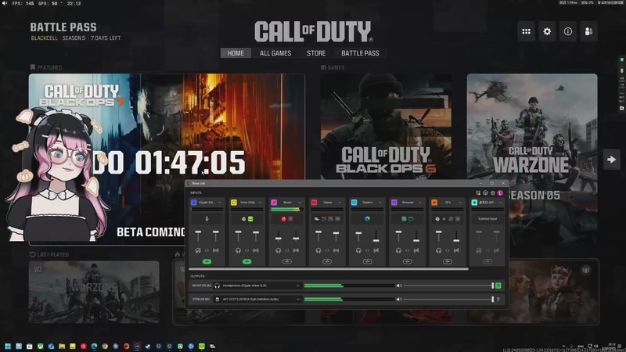
Task: Open the STORE tab
Action: coord(316,53)
